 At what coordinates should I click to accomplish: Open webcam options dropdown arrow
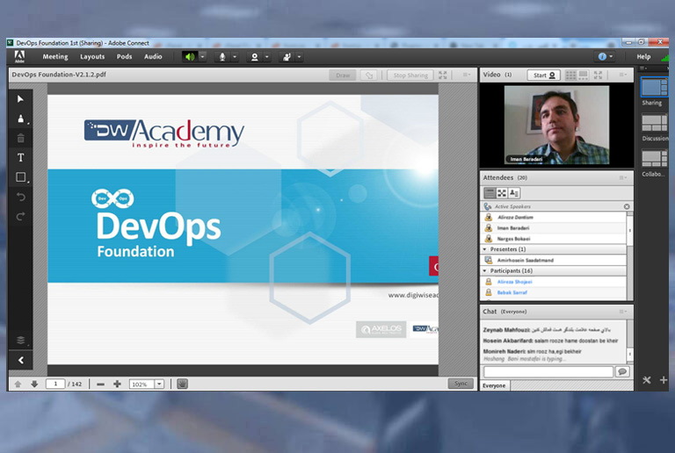pos(267,57)
